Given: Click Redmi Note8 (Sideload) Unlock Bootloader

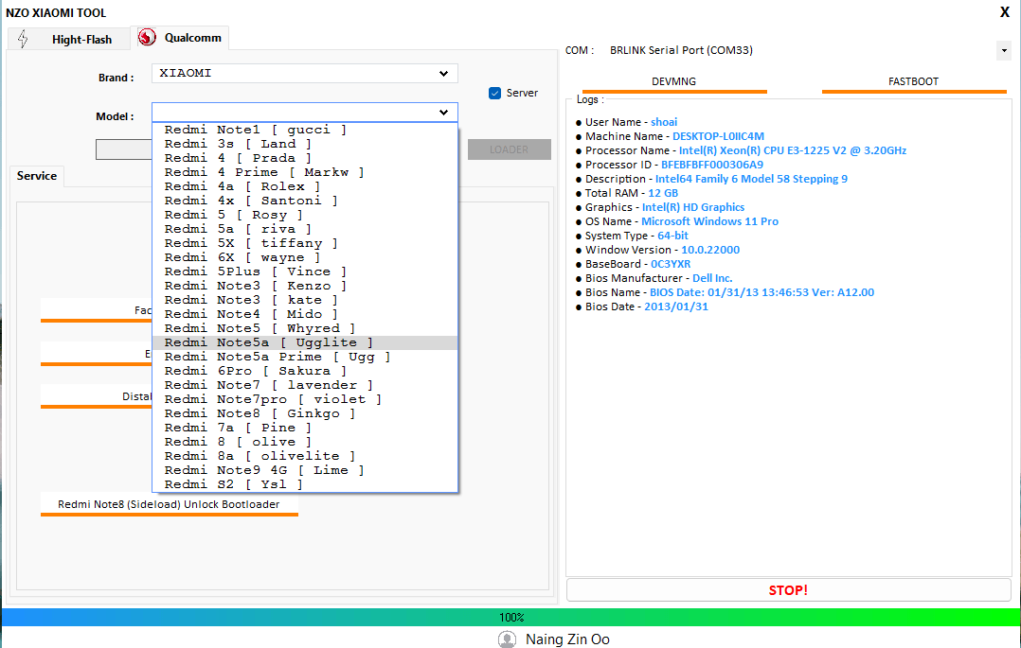Looking at the screenshot, I should point(169,504).
